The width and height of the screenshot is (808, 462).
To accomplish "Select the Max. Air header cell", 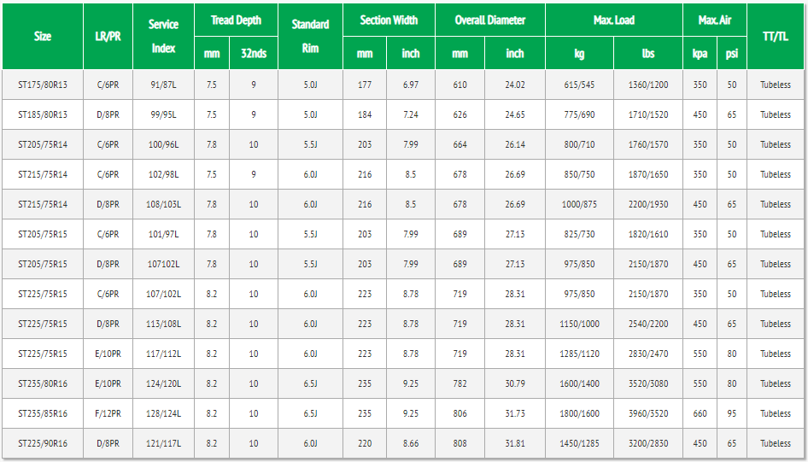I will (x=715, y=20).
